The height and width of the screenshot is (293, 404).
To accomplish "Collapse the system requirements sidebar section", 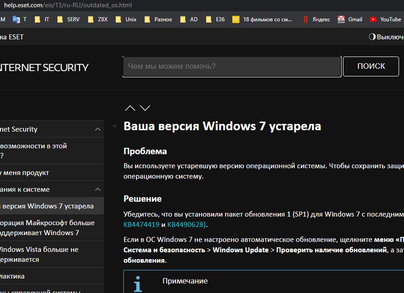I will pos(98,189).
